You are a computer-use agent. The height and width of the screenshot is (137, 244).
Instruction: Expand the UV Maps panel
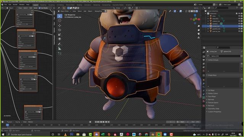coord(211,91)
